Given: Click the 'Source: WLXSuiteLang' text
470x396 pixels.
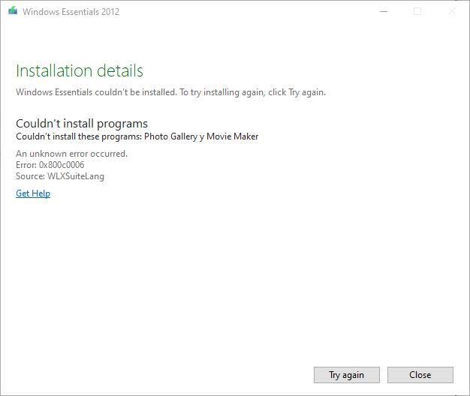Looking at the screenshot, I should click(60, 176).
